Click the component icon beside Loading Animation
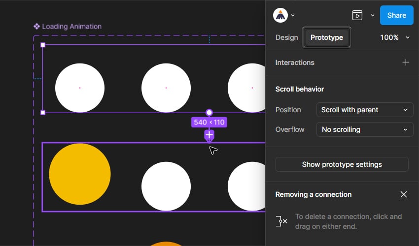 (x=36, y=27)
